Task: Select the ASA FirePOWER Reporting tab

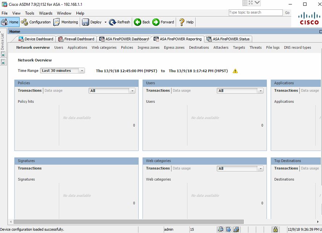Action: 177,39
